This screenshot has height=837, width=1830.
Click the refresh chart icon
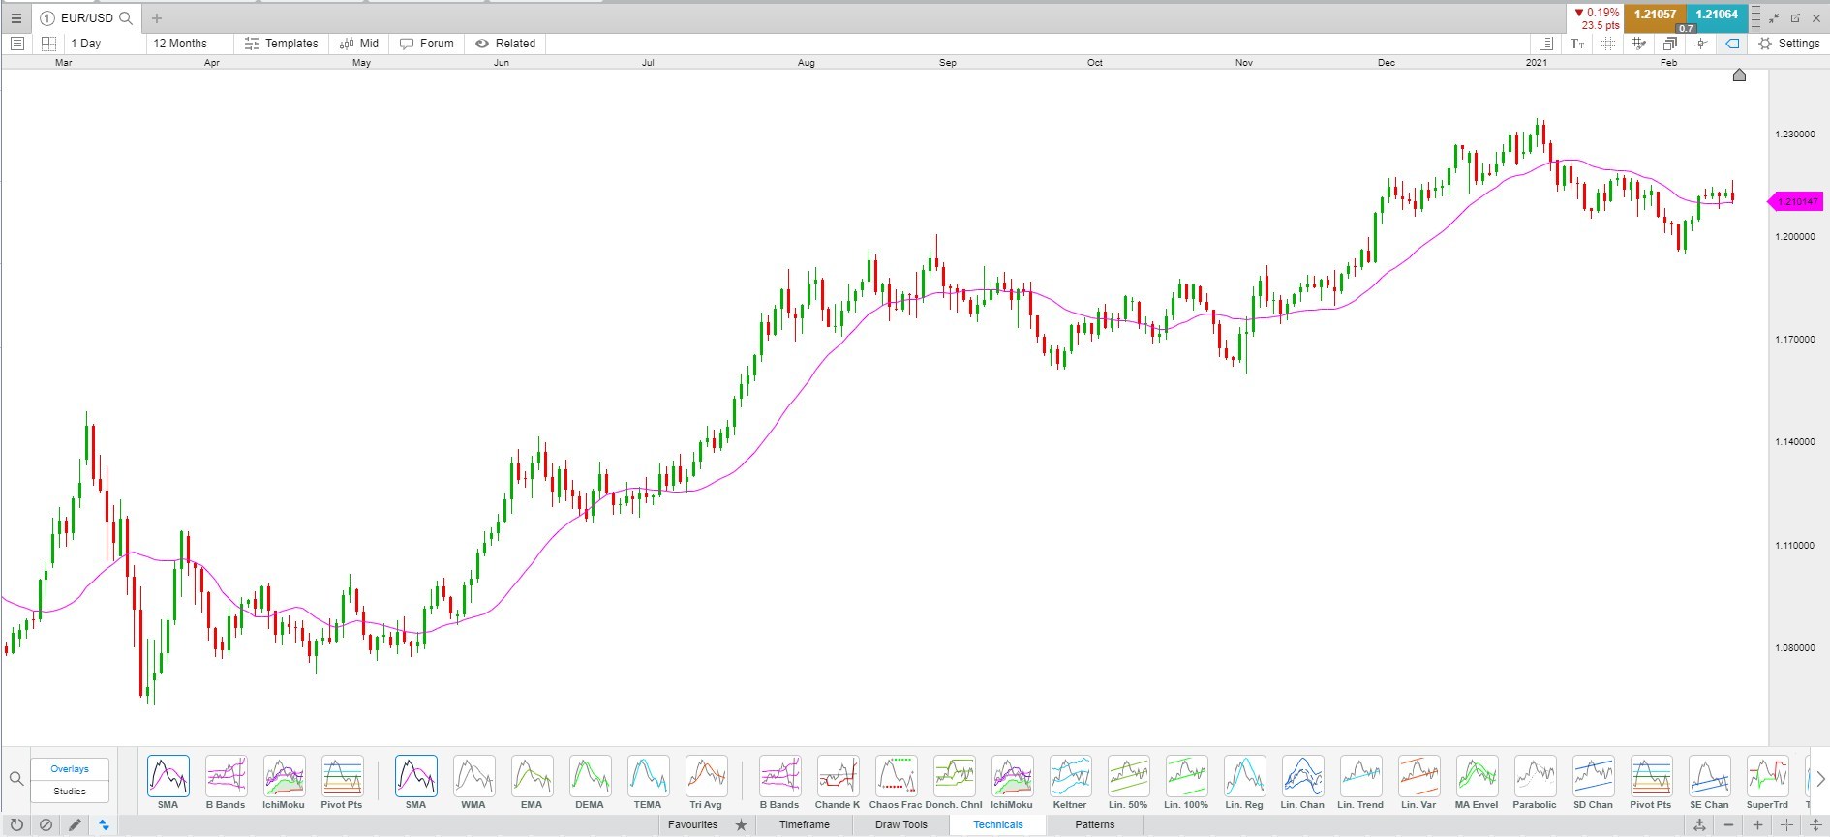(x=15, y=825)
